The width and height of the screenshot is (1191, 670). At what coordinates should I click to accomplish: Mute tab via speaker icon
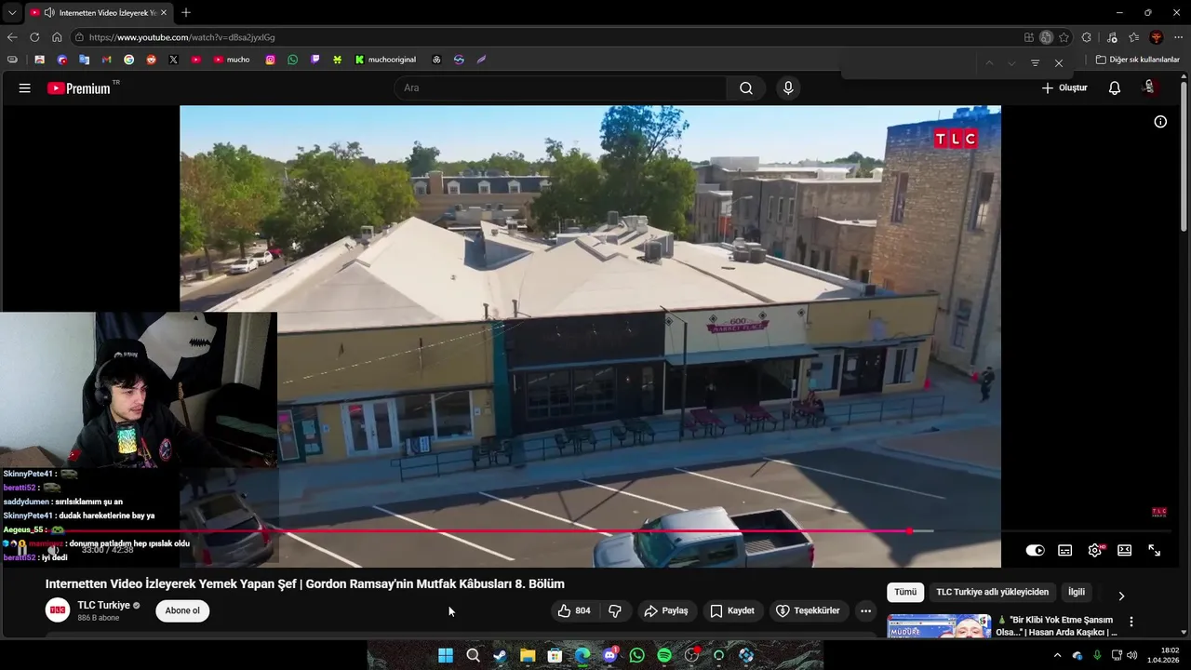click(x=48, y=13)
